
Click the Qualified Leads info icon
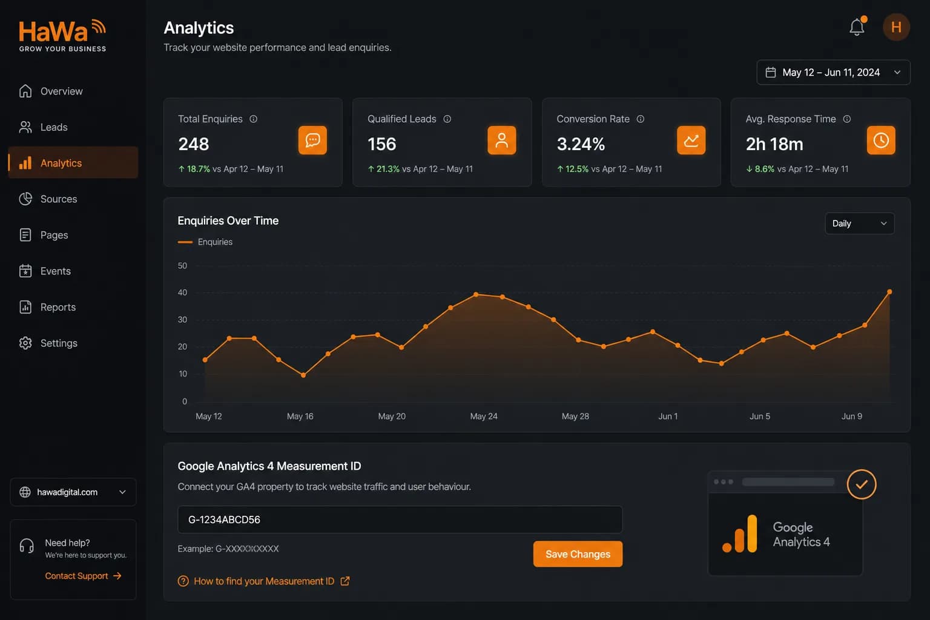[447, 119]
